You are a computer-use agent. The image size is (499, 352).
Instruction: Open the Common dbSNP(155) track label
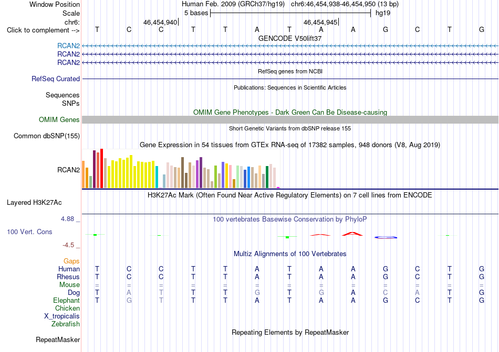[x=47, y=136]
